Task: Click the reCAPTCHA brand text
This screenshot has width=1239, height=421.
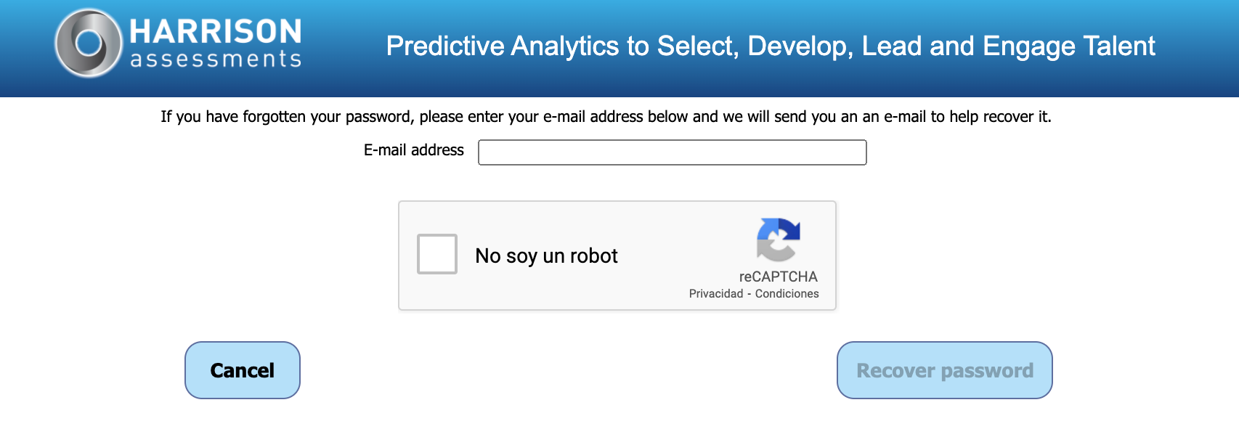Action: click(778, 277)
